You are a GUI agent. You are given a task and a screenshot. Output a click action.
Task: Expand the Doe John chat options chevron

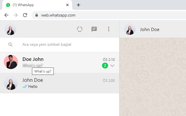tap(112, 66)
